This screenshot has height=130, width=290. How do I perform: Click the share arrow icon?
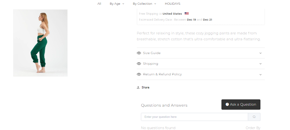[x=138, y=87]
